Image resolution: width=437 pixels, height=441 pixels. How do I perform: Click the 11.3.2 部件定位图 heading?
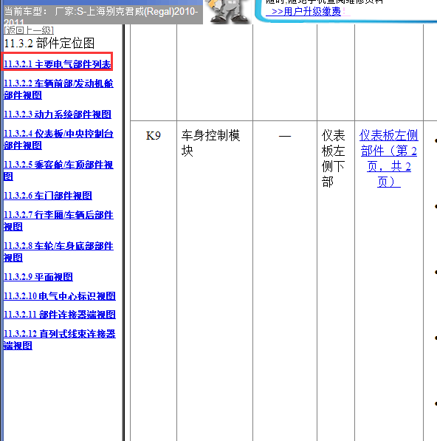pyautogui.click(x=49, y=44)
